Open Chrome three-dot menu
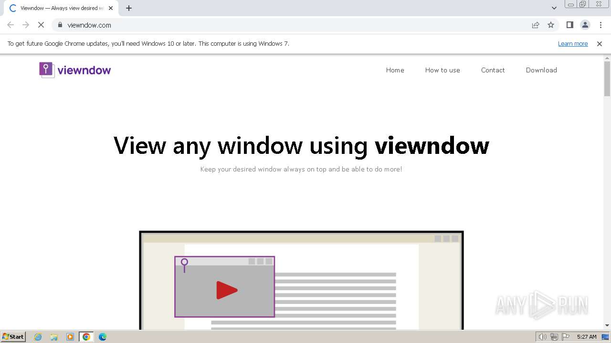Image resolution: width=611 pixels, height=343 pixels. [600, 25]
